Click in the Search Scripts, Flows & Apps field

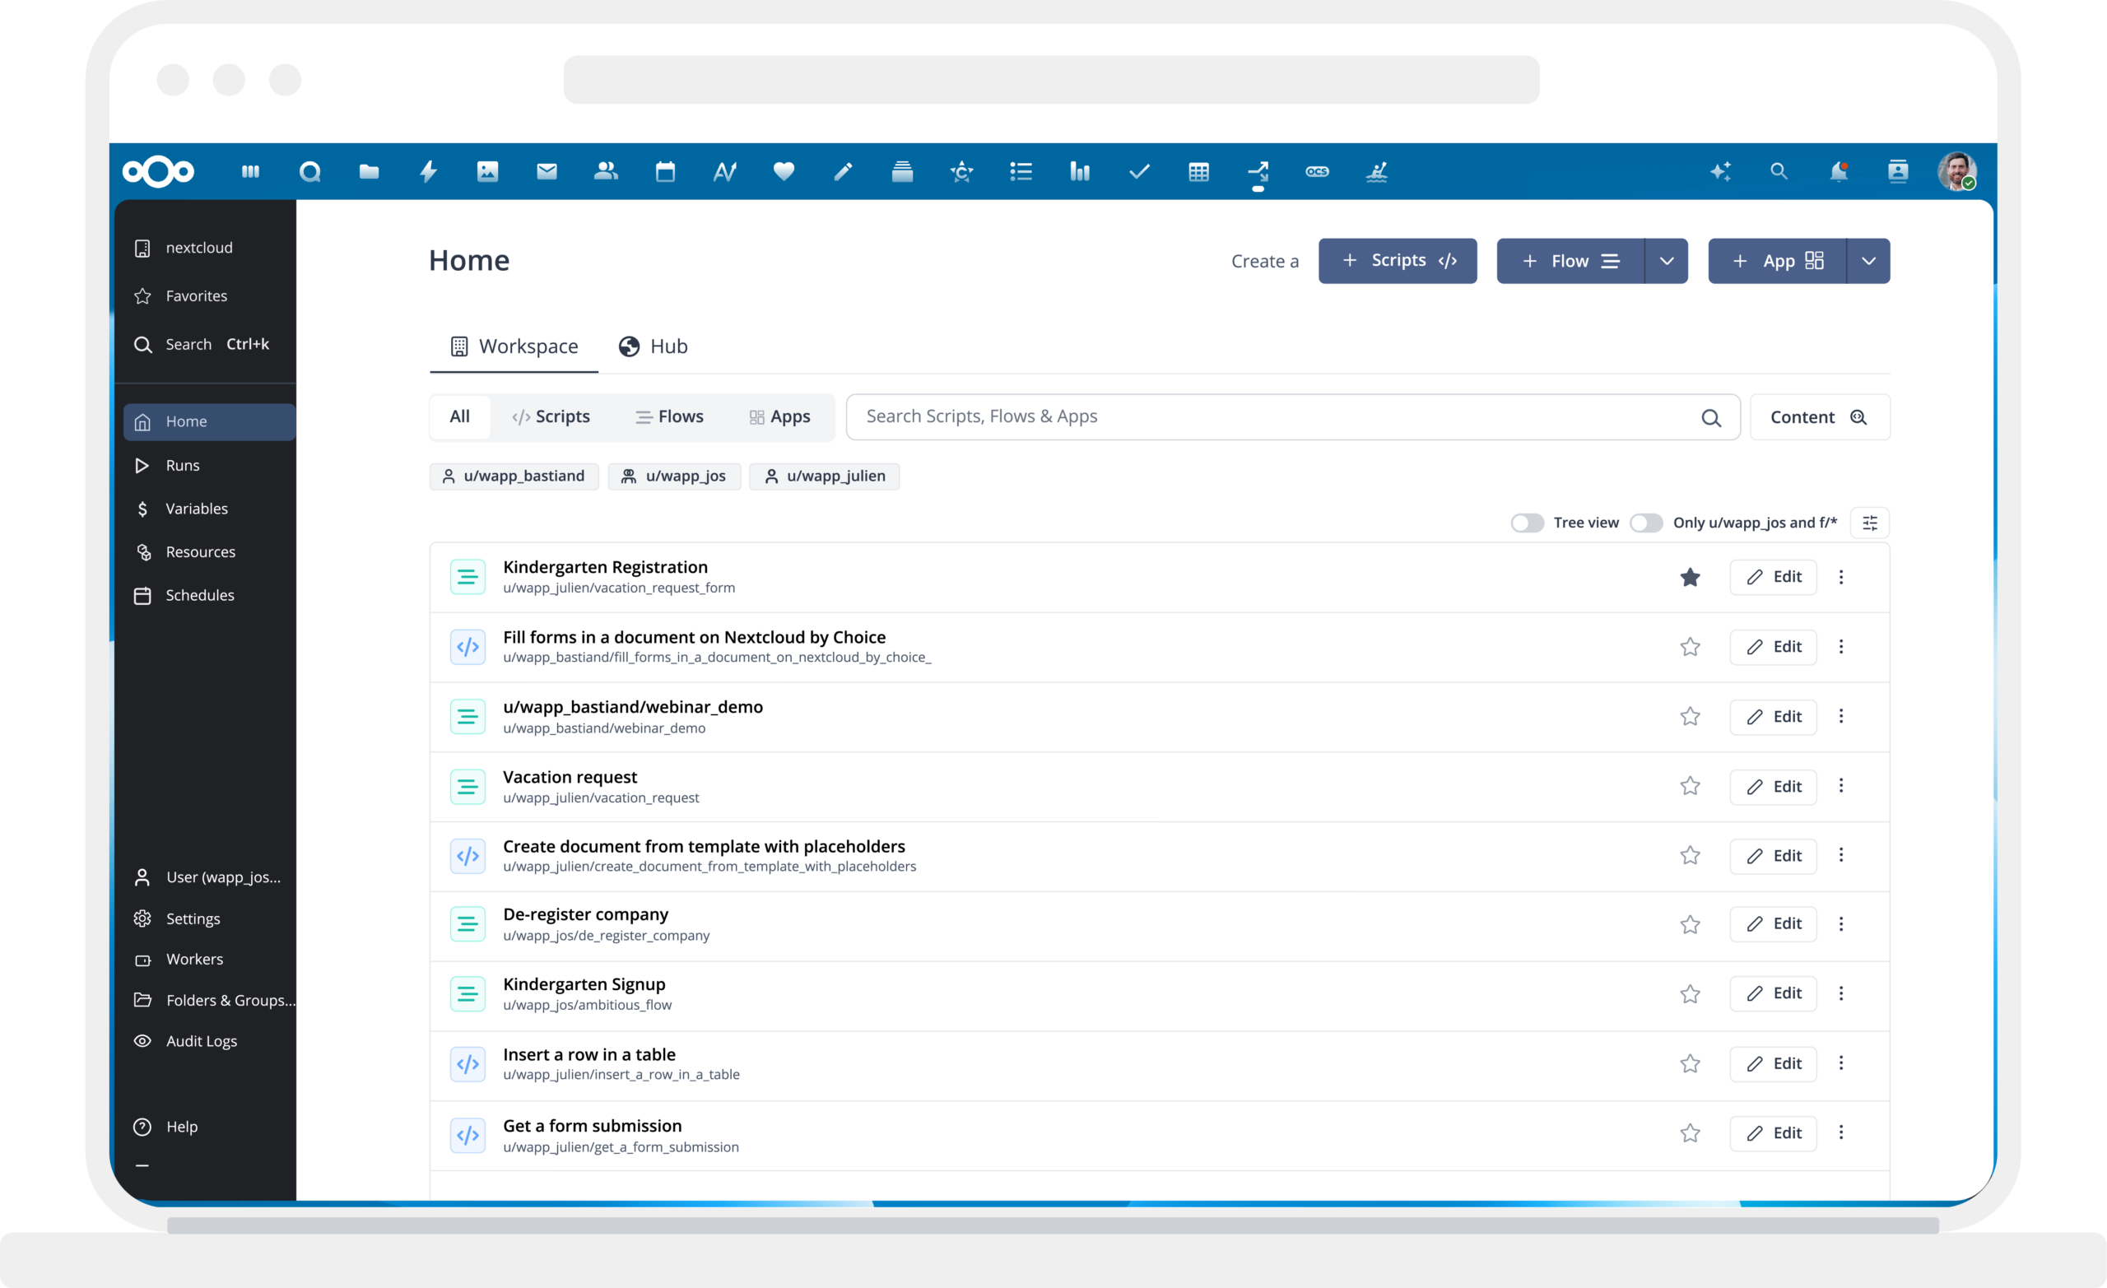point(1198,416)
